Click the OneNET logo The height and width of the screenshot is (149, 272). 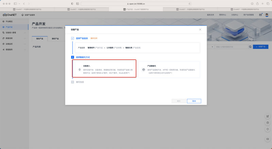[10, 15]
